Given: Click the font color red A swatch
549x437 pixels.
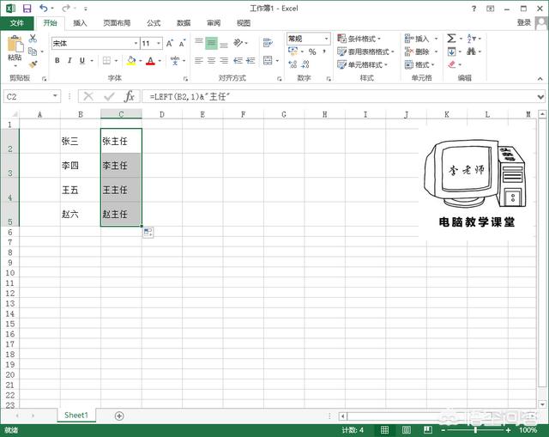Looking at the screenshot, I should coord(150,61).
